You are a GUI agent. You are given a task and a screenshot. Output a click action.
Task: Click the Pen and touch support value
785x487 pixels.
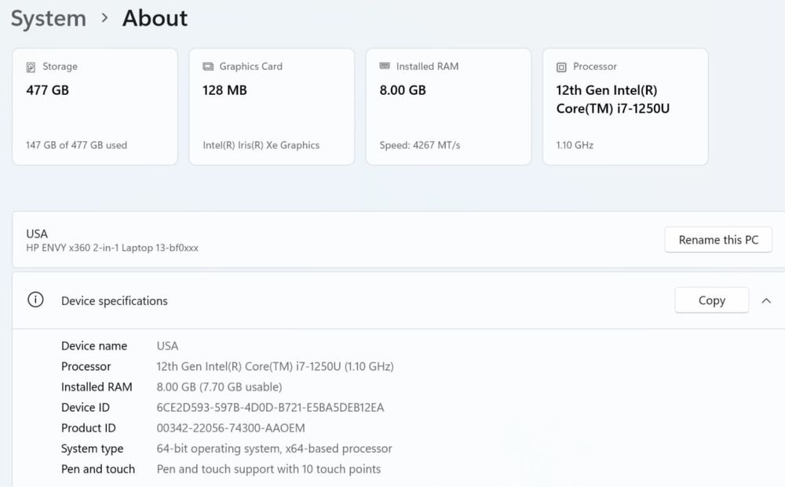(268, 469)
